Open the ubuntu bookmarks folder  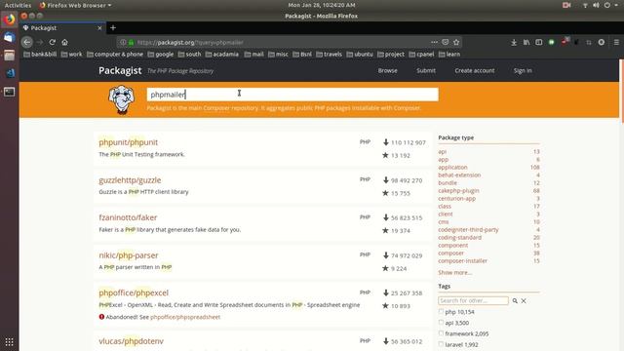pos(360,55)
